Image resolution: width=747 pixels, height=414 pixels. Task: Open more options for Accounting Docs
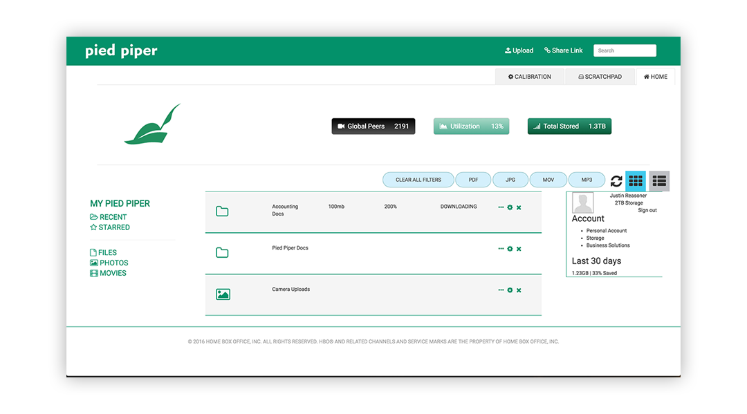point(501,207)
